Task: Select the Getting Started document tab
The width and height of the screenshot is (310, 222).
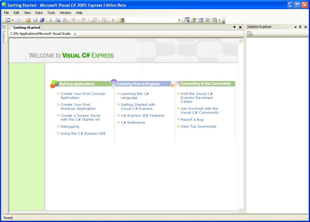Action: [27, 28]
